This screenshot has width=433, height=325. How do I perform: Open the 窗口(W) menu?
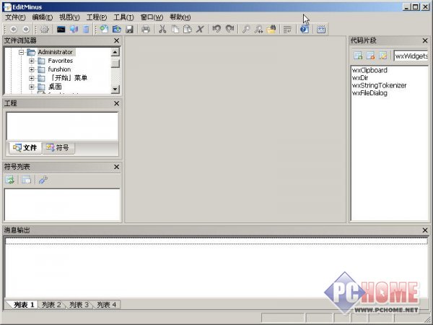[x=152, y=17]
